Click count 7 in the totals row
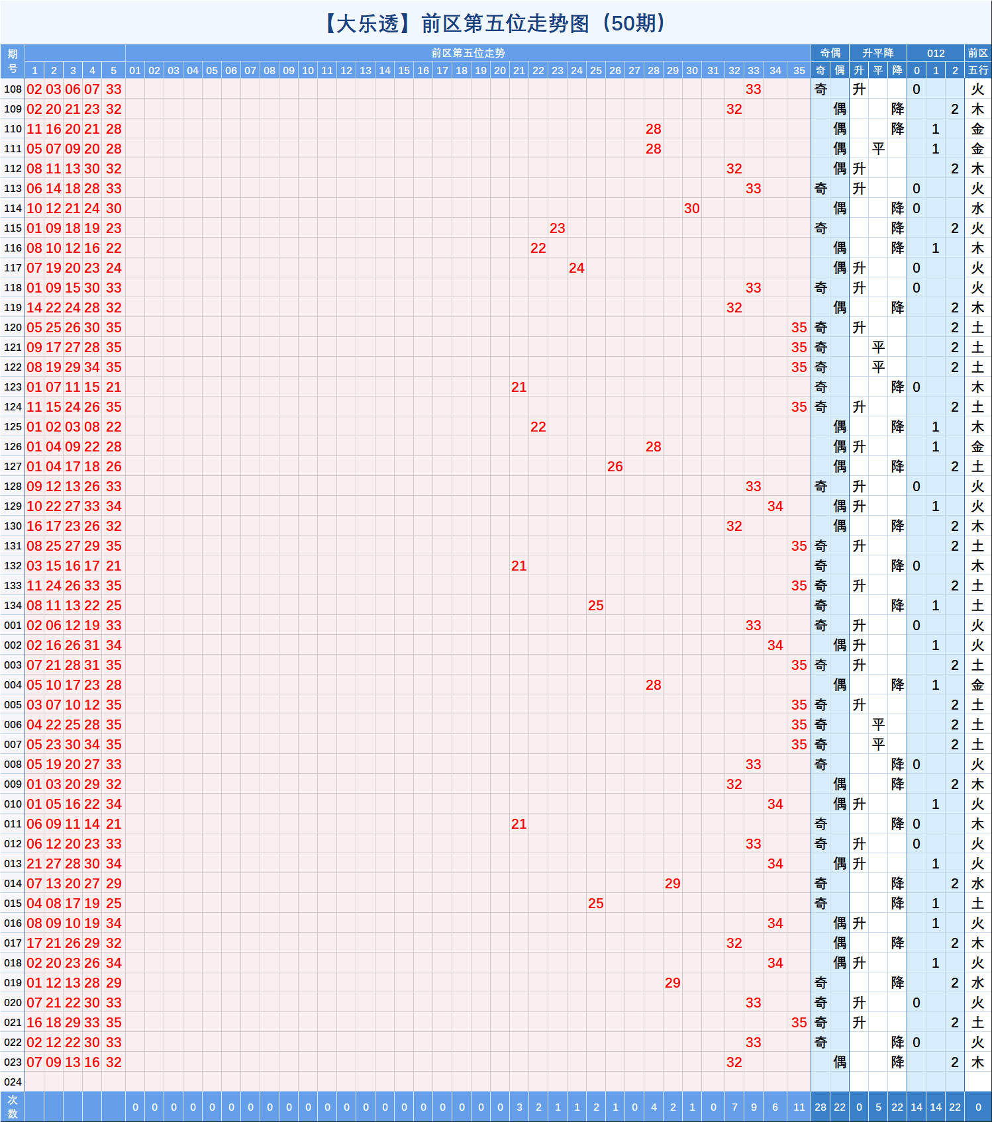The width and height of the screenshot is (992, 1122). click(734, 1107)
